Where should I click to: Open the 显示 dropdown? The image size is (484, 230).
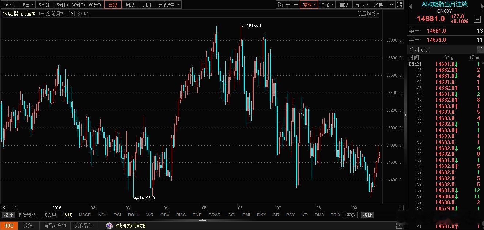(362, 5)
